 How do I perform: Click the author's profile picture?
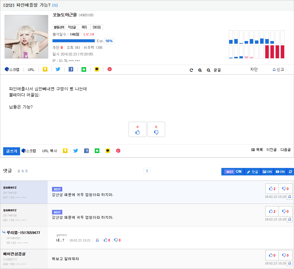pos(26,37)
